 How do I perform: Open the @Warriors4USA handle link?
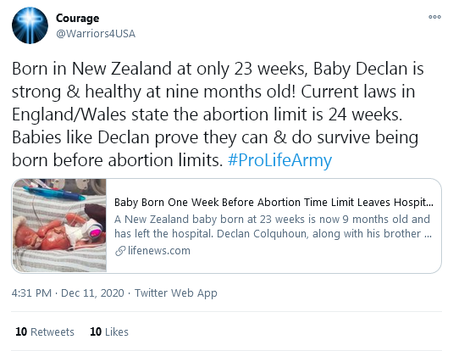(96, 34)
